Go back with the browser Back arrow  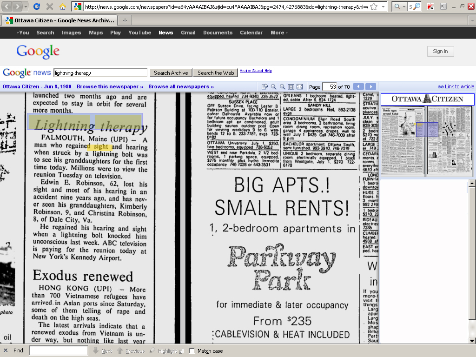click(7, 7)
